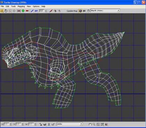Click the target weld icon
The width and height of the screenshot is (146, 128).
click(55, 11)
